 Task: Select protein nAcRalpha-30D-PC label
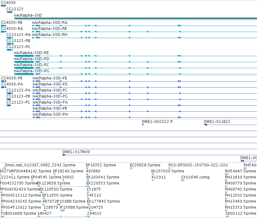pos(50,90)
